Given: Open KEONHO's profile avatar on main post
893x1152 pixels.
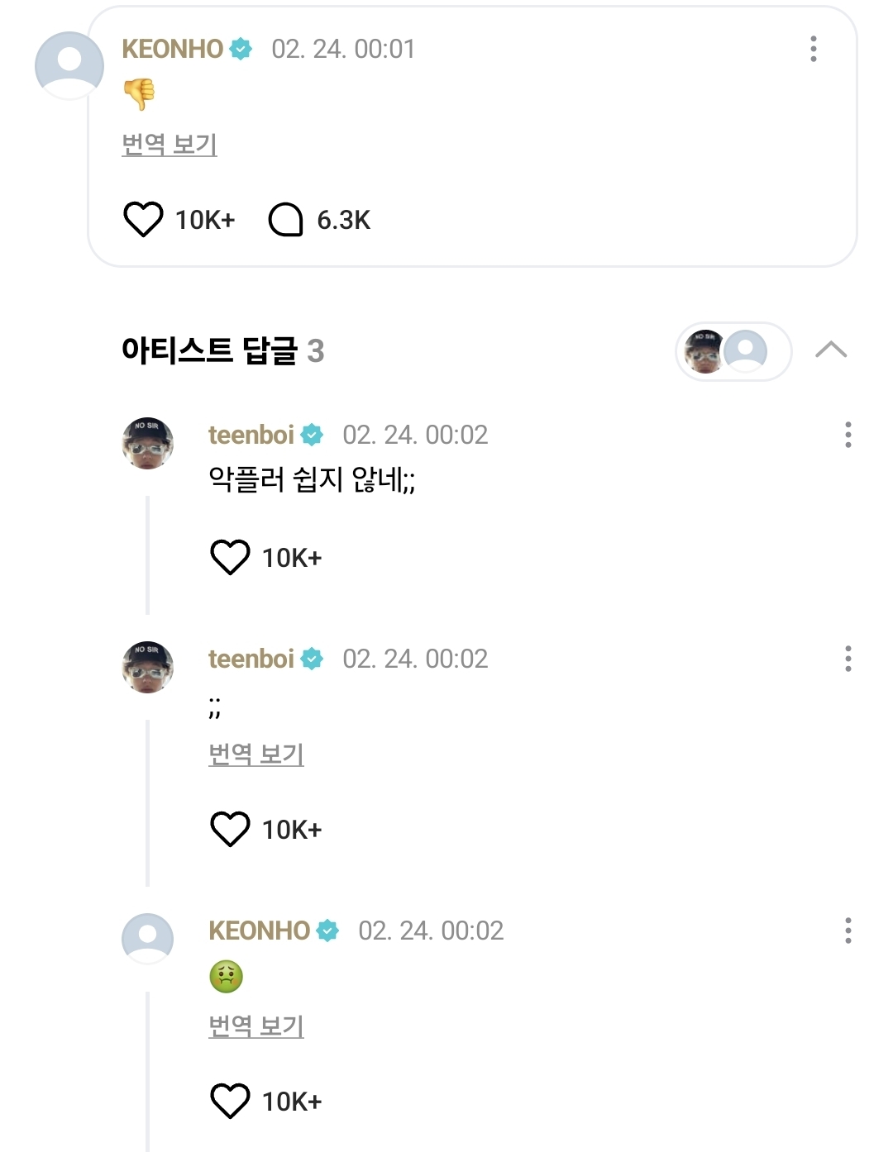Looking at the screenshot, I should click(x=69, y=65).
